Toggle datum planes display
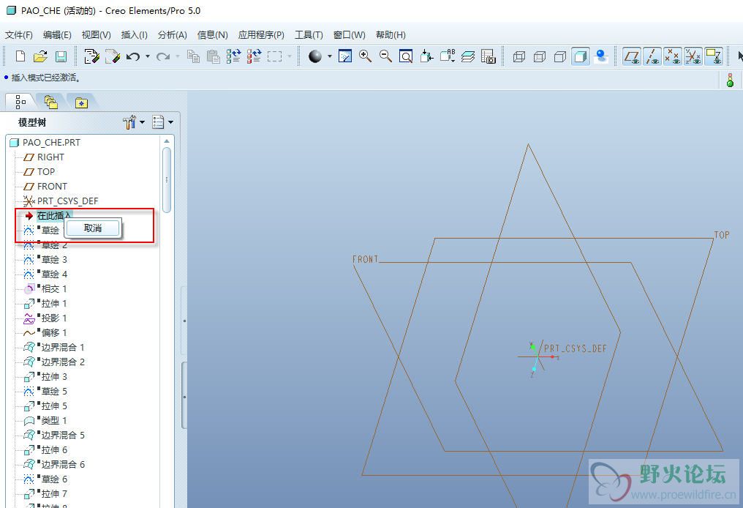 pos(632,56)
